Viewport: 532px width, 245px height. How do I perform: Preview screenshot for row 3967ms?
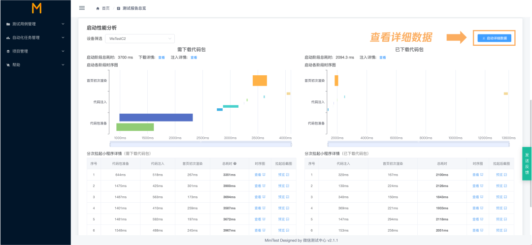click(x=284, y=230)
